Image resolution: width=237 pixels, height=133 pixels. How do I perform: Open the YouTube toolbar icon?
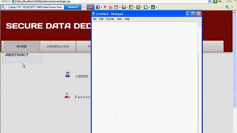(111, 7)
